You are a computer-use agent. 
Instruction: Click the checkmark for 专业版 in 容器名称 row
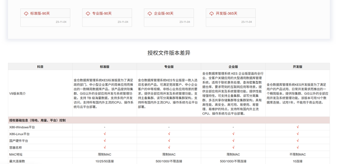click(x=169, y=147)
